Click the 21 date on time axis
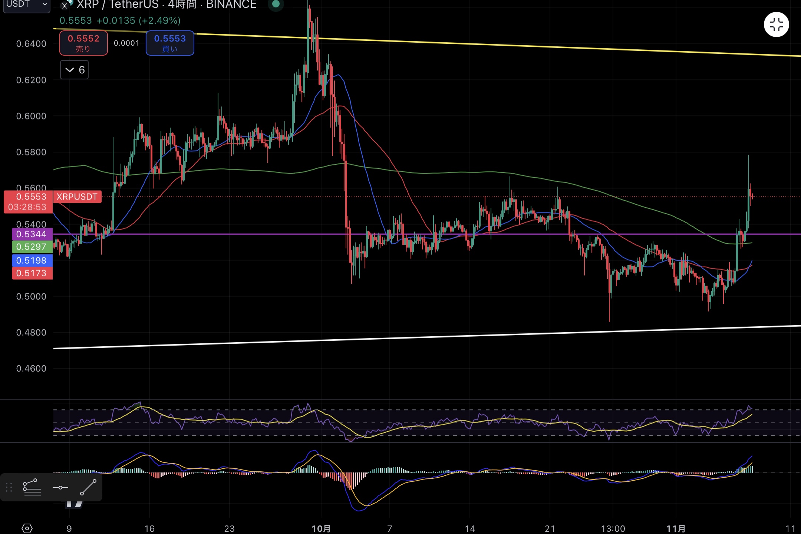Viewport: 801px width, 534px height. click(550, 528)
